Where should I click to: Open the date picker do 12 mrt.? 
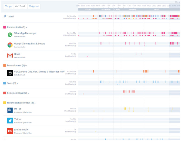(21, 6)
